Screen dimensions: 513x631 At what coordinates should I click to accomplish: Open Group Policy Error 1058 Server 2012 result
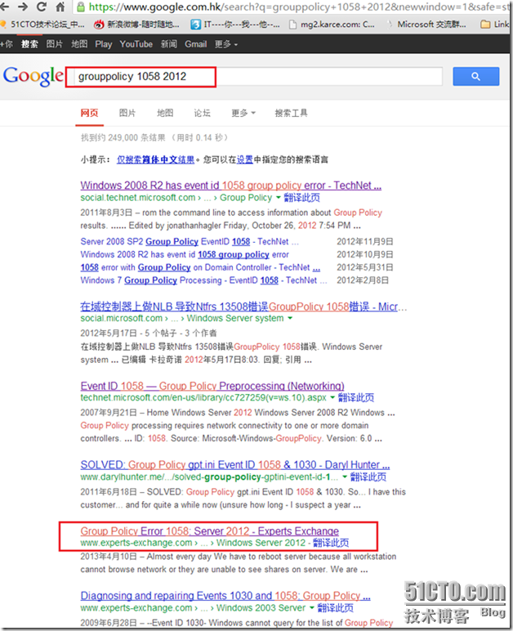coord(209,531)
